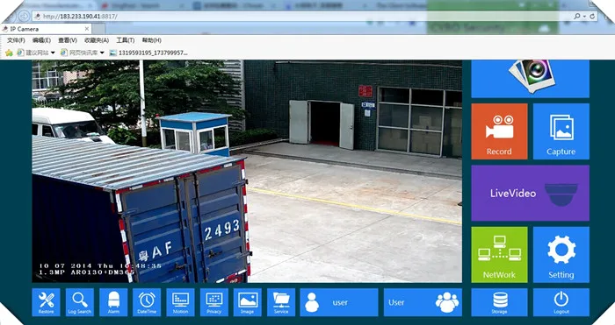615x325 pixels.
Task: Click the refresh icon in address bar
Action: (592, 16)
